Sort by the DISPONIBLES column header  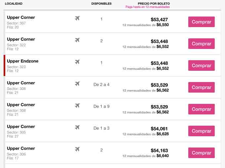[x=102, y=4]
